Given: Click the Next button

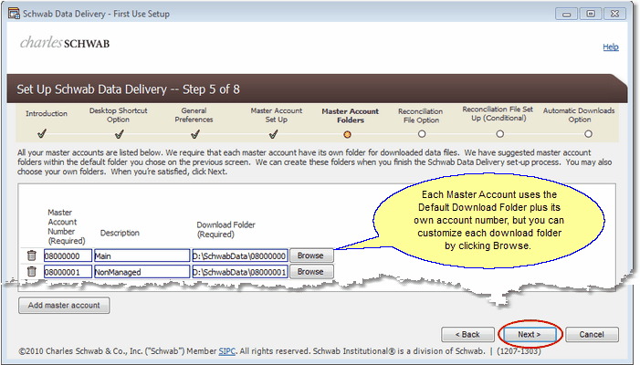Looking at the screenshot, I should pyautogui.click(x=530, y=334).
